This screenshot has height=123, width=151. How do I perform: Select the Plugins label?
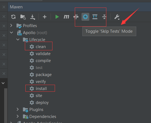click(36, 110)
